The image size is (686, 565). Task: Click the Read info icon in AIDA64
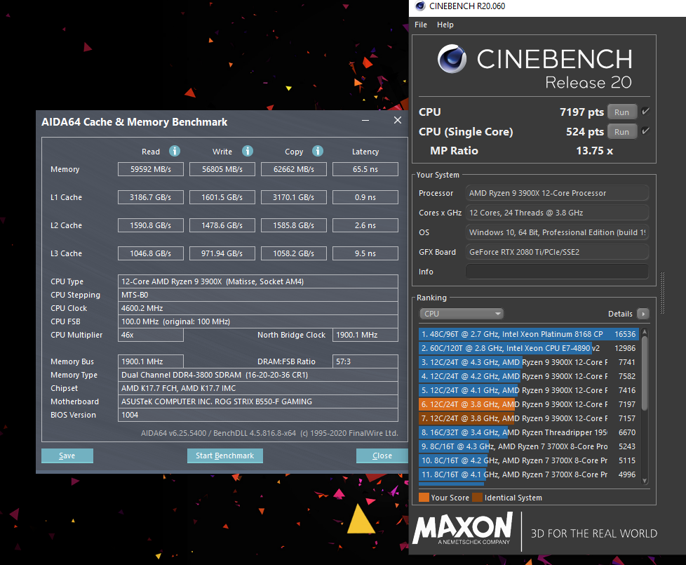(175, 151)
